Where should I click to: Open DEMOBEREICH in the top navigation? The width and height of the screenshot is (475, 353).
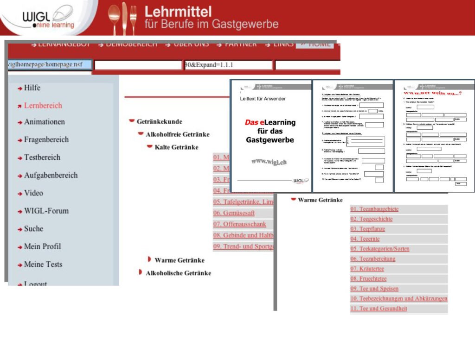pyautogui.click(x=131, y=44)
